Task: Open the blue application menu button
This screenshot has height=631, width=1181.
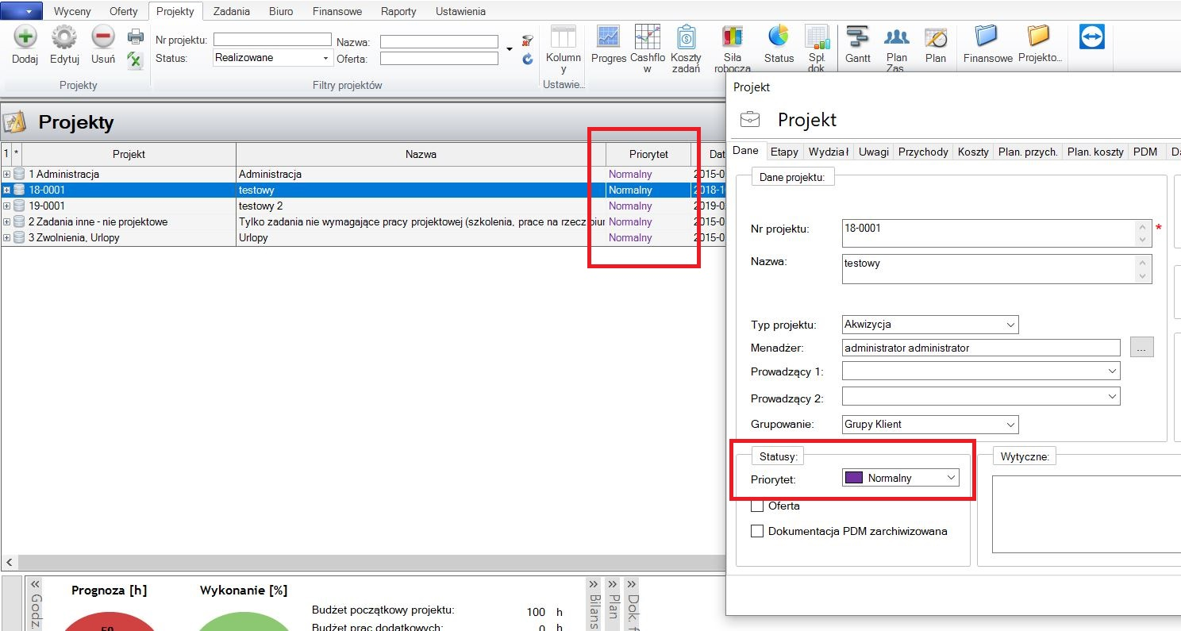Action: pyautogui.click(x=21, y=10)
